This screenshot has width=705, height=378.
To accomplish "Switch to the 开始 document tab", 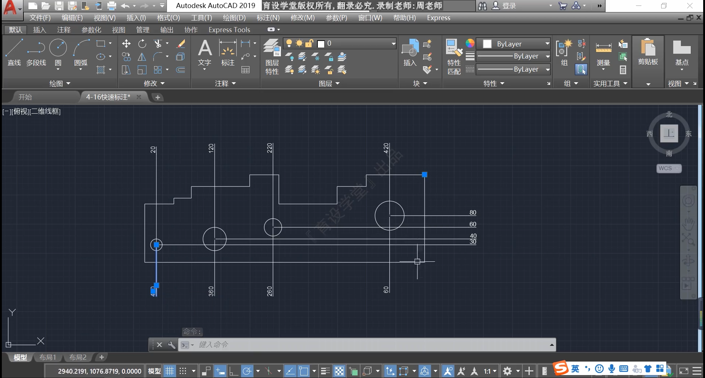I will [x=25, y=97].
